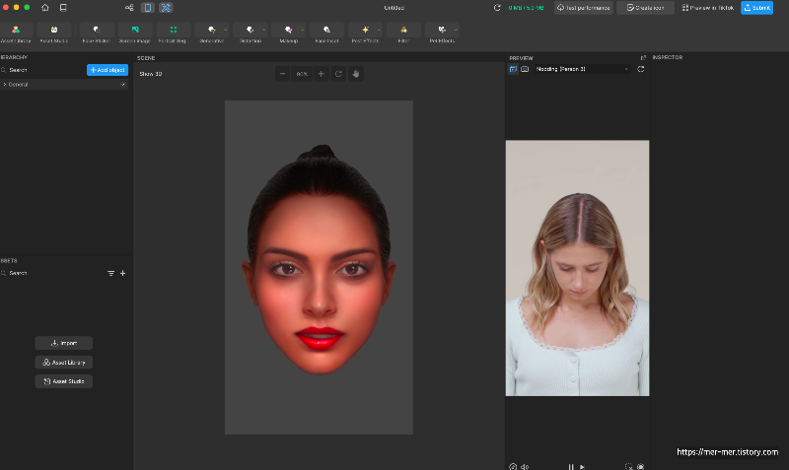Click the scene zoom percentage value
The height and width of the screenshot is (470, 789).
click(x=302, y=74)
